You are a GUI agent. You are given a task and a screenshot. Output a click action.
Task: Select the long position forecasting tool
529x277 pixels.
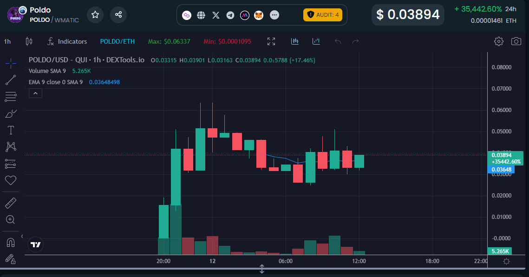coord(11,164)
